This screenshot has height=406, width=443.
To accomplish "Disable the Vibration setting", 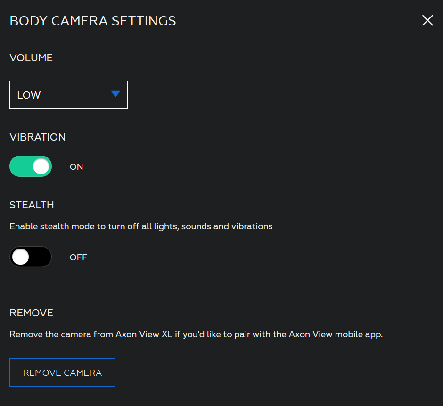I will [x=31, y=166].
